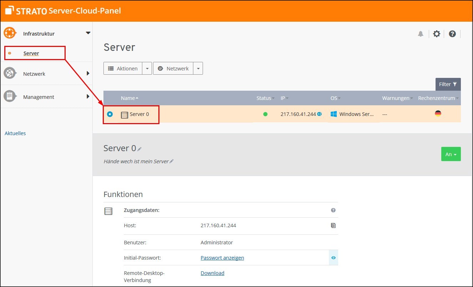The width and height of the screenshot is (473, 287).
Task: Select the Server 0 radio button
Action: coord(111,114)
